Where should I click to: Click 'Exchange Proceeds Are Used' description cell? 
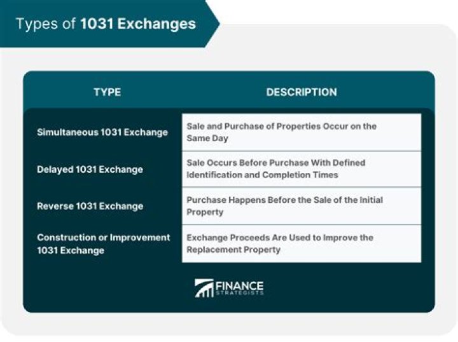click(x=302, y=243)
